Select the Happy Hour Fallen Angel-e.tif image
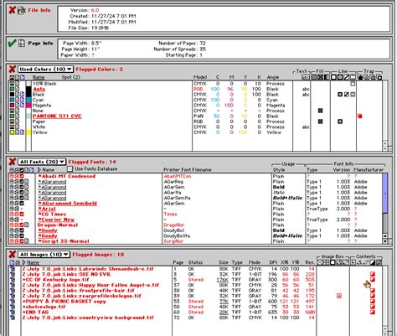 (x=90, y=285)
